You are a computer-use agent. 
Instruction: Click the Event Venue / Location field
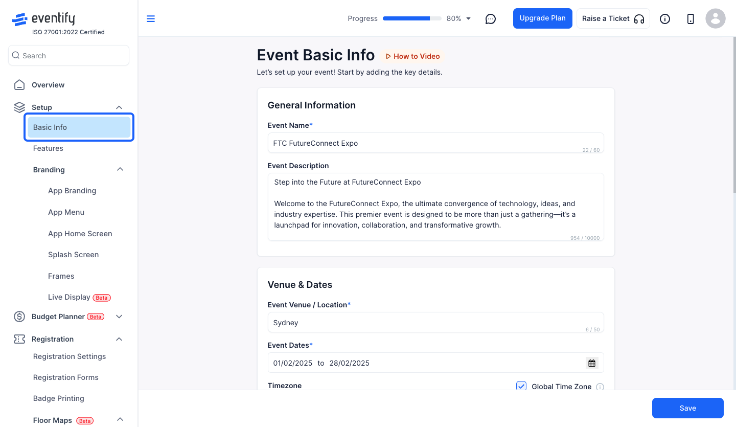[x=435, y=323]
